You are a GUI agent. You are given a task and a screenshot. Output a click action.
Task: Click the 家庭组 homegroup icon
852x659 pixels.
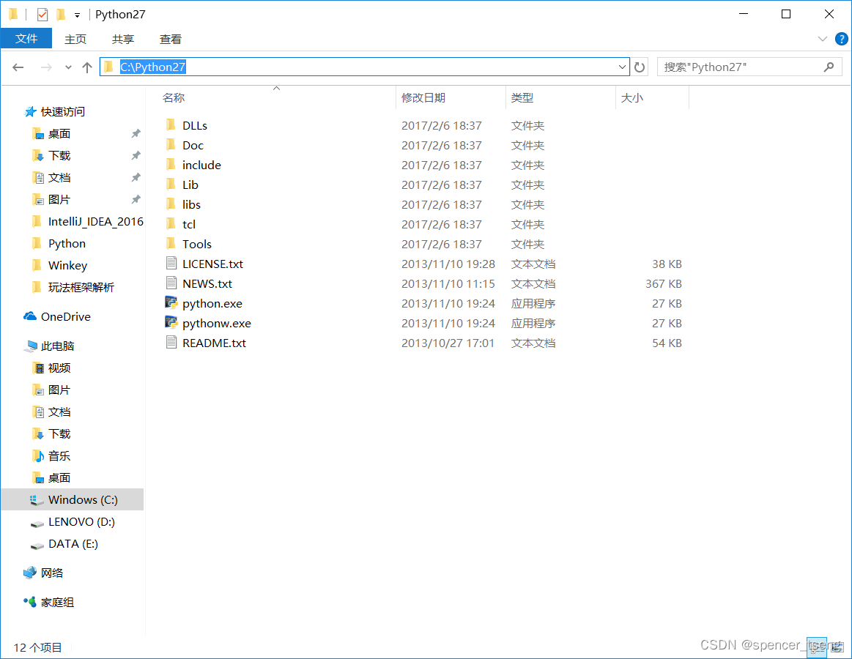pos(30,602)
